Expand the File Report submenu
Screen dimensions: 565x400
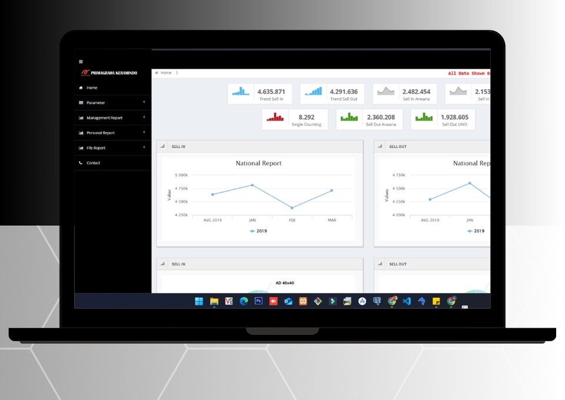coord(112,148)
